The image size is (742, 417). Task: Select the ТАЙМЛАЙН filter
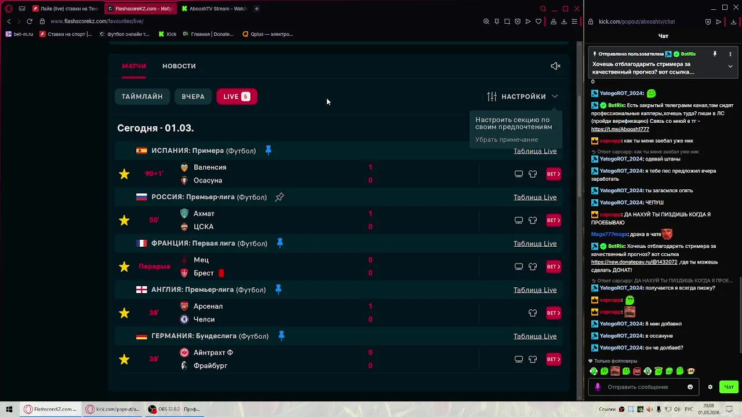tap(142, 97)
